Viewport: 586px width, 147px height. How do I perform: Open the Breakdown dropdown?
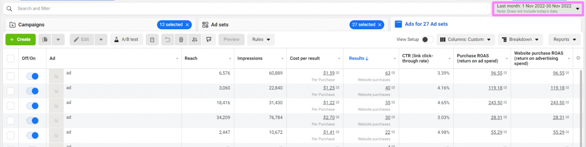coord(520,39)
